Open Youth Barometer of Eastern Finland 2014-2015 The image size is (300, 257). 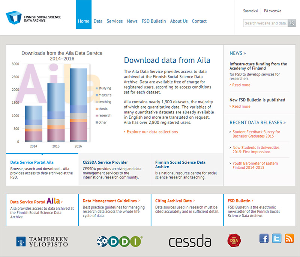255,165
